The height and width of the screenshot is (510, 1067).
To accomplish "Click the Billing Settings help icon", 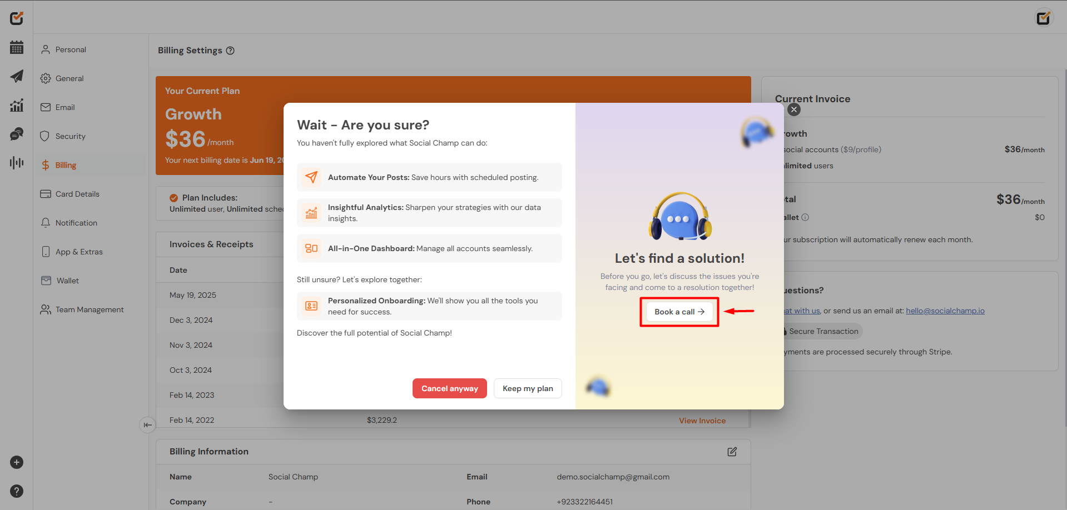I will (x=230, y=51).
